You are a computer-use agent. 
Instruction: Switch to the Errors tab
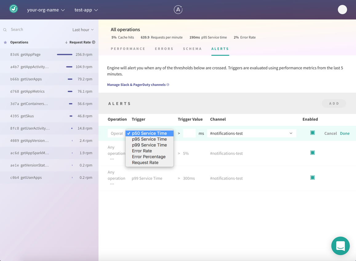(x=164, y=49)
